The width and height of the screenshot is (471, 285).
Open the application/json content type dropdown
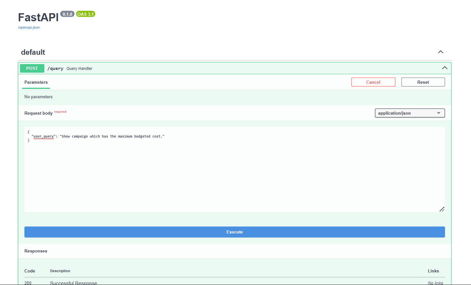pos(410,113)
